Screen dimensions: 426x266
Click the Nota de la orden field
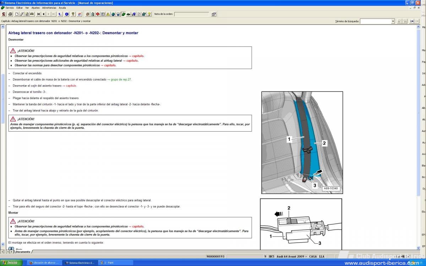tap(192, 14)
